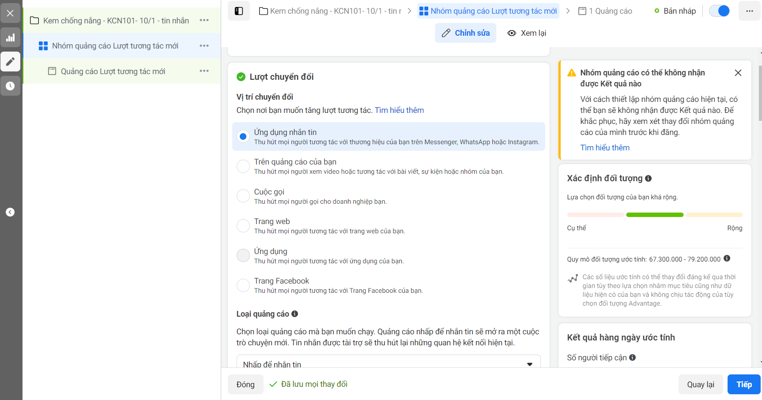Switch to the Xem lại tab
Viewport: 762px width, 400px height.
(x=527, y=33)
